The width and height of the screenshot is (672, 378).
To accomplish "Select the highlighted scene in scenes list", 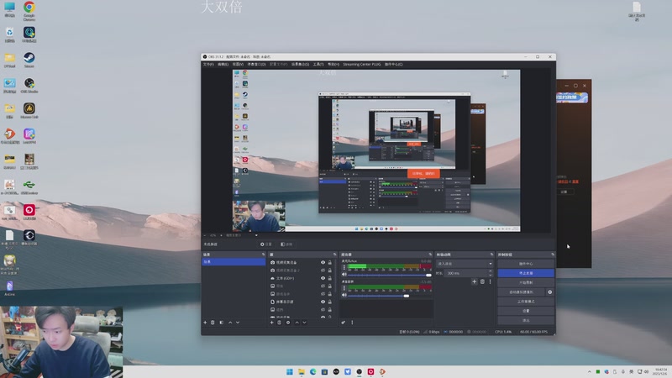I will tap(234, 262).
